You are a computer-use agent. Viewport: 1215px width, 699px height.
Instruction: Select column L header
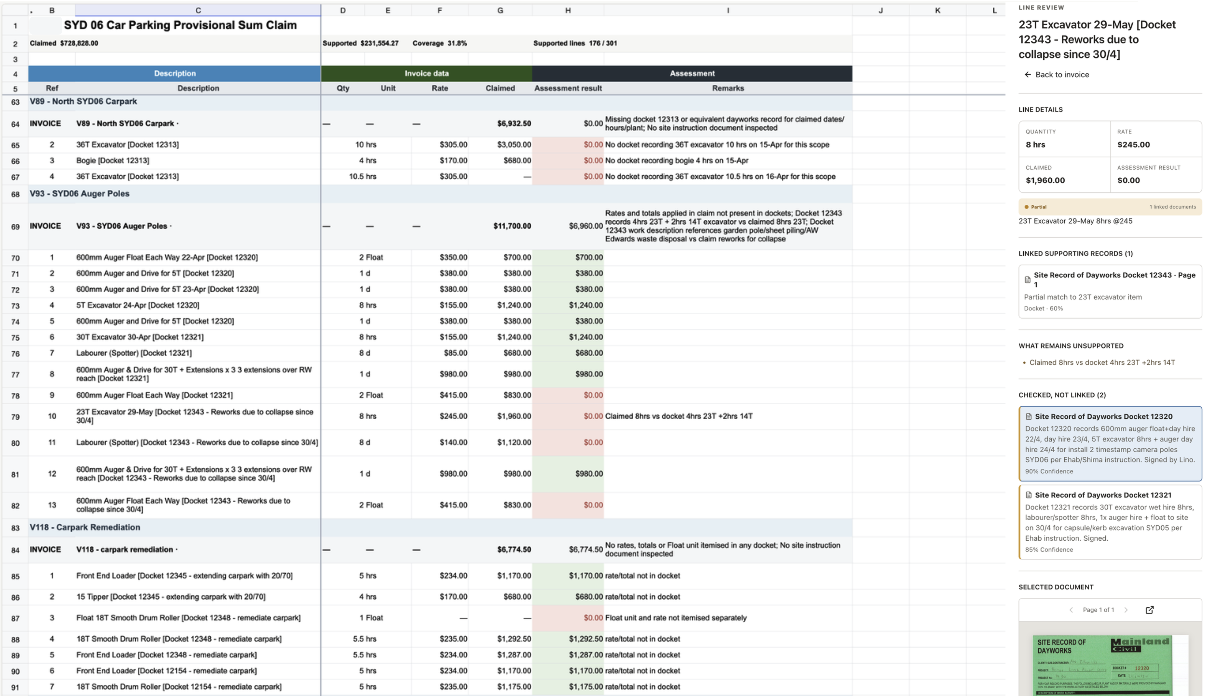(994, 10)
